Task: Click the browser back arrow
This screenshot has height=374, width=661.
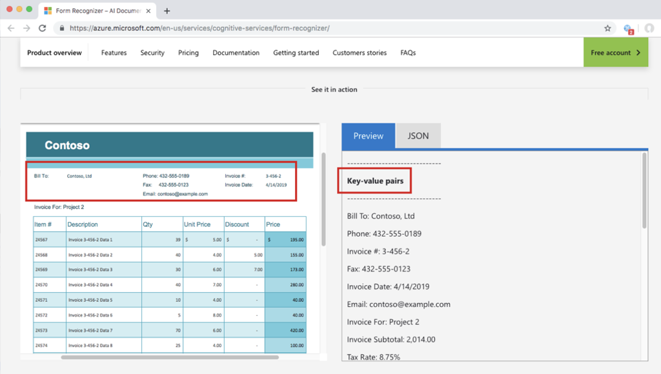Action: pyautogui.click(x=11, y=28)
